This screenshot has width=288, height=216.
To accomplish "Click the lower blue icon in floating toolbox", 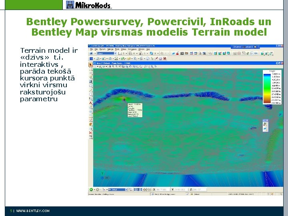I will point(265,129).
